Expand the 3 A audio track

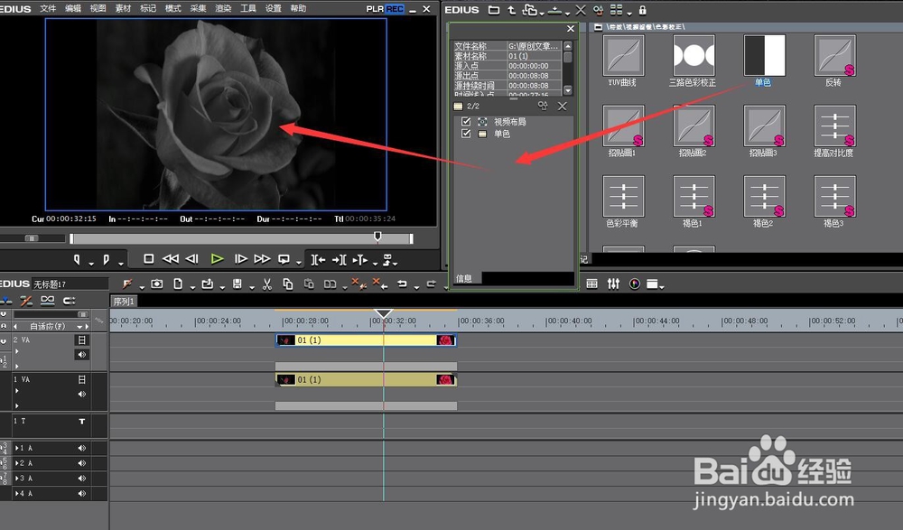(16, 479)
